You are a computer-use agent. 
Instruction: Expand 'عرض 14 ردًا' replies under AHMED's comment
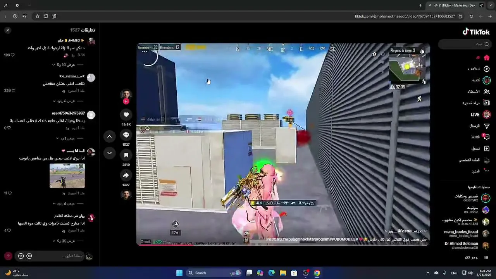click(x=64, y=65)
